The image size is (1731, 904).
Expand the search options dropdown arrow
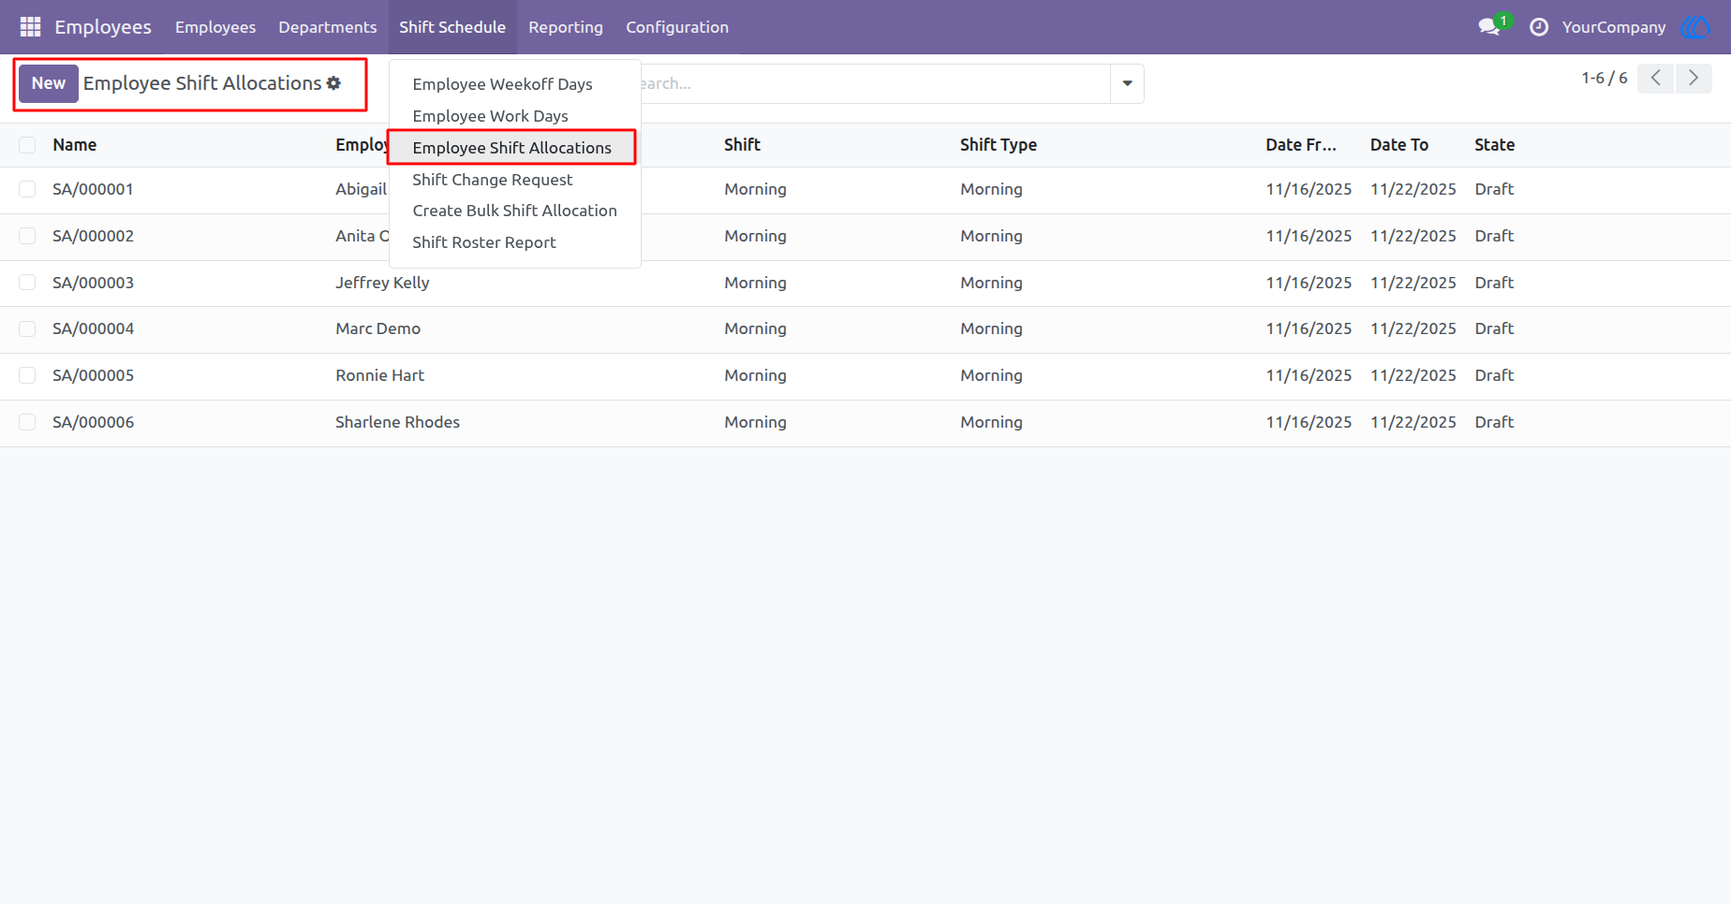[x=1127, y=83]
